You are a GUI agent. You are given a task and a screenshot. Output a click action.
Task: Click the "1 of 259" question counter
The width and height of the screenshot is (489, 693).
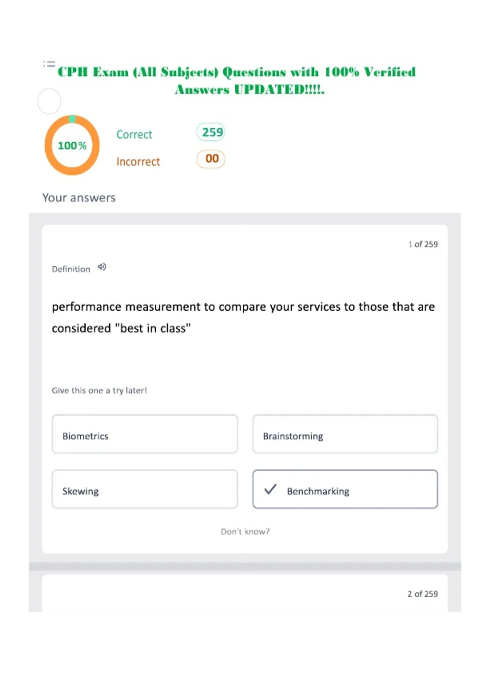[423, 244]
